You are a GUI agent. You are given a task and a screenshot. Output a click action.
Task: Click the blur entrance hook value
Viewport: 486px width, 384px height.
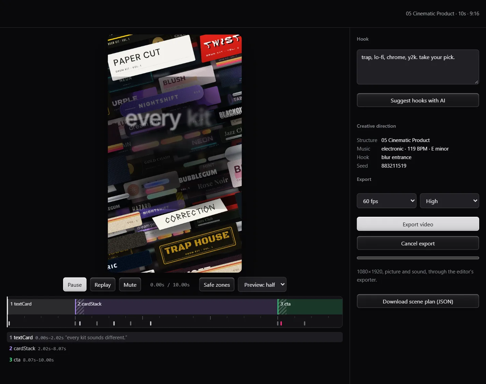(x=396, y=157)
